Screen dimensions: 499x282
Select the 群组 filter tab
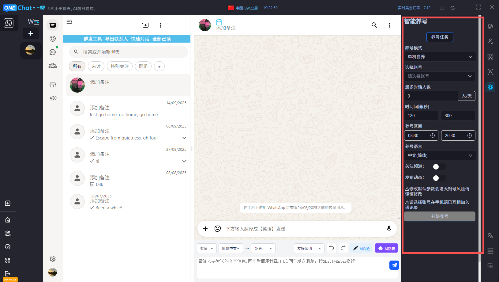click(143, 66)
